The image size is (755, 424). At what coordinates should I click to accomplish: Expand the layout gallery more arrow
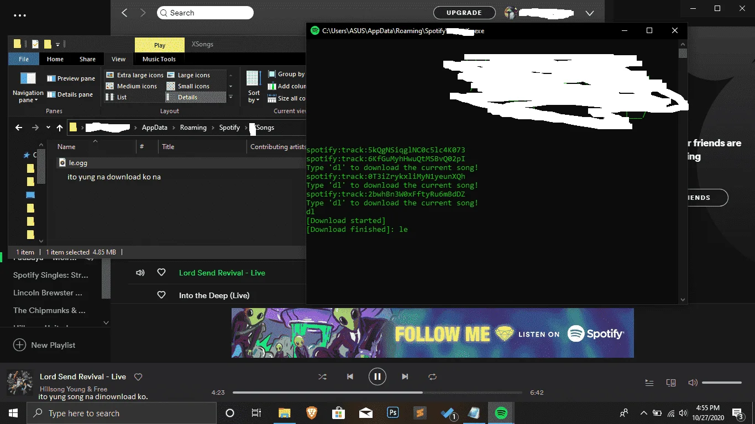[230, 97]
